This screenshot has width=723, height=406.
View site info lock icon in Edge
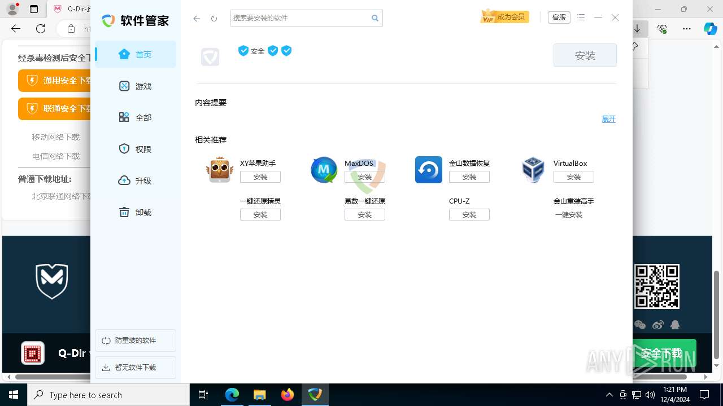point(71,29)
